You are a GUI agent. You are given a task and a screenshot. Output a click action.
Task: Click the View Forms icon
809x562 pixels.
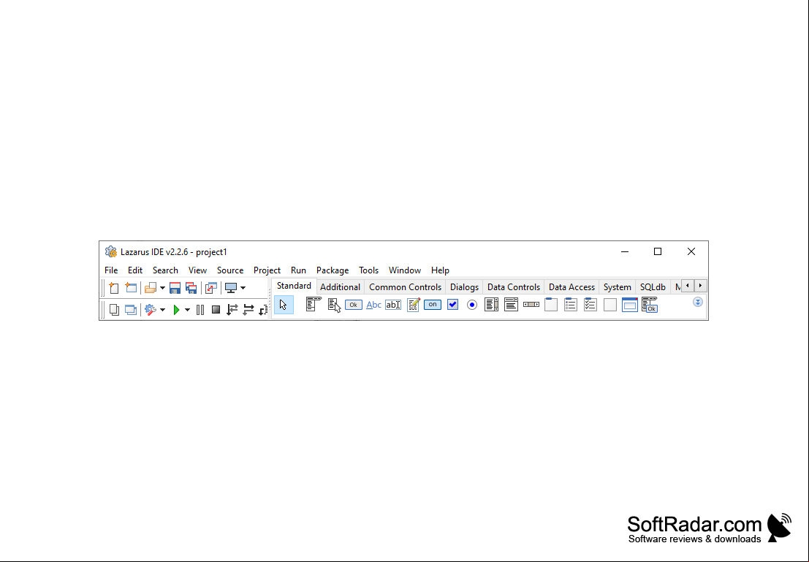coord(131,310)
